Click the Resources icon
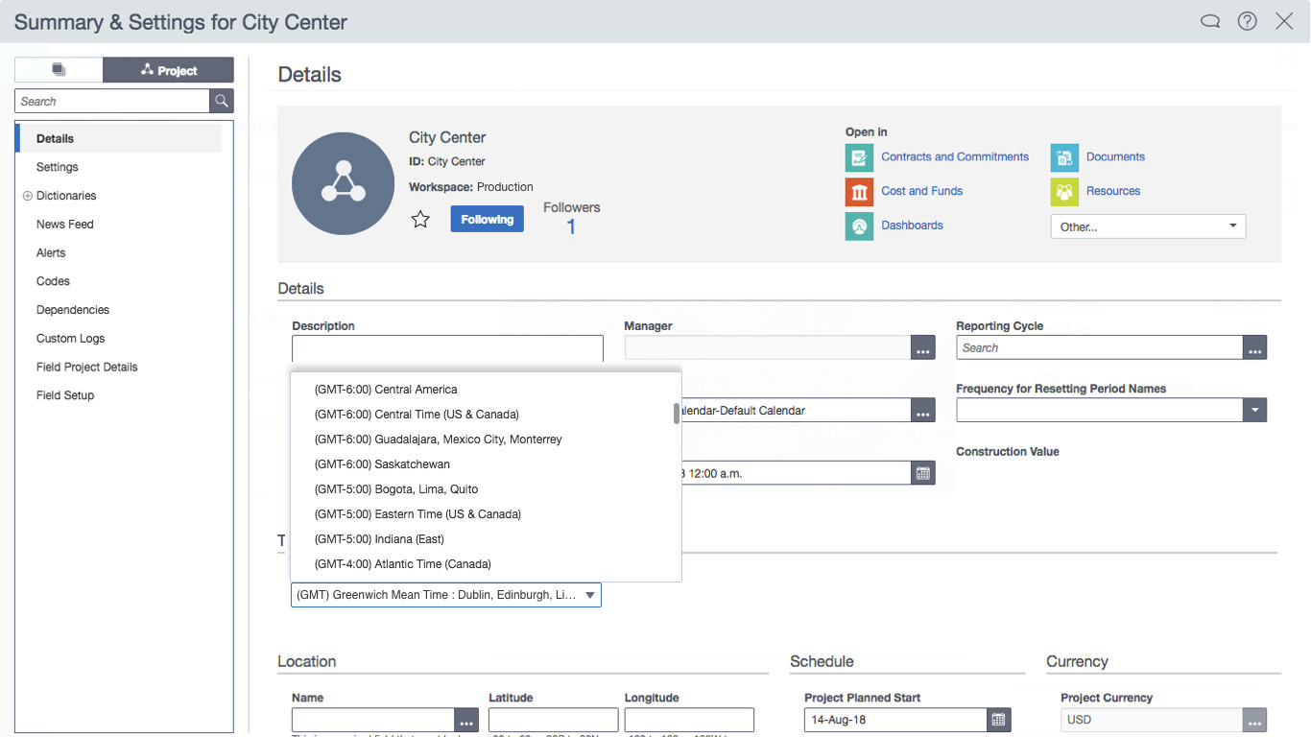 click(1064, 192)
